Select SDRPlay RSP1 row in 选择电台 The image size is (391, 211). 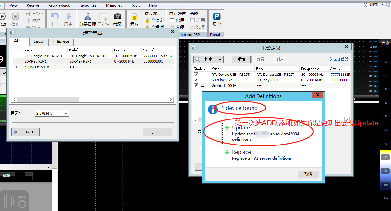(93, 61)
